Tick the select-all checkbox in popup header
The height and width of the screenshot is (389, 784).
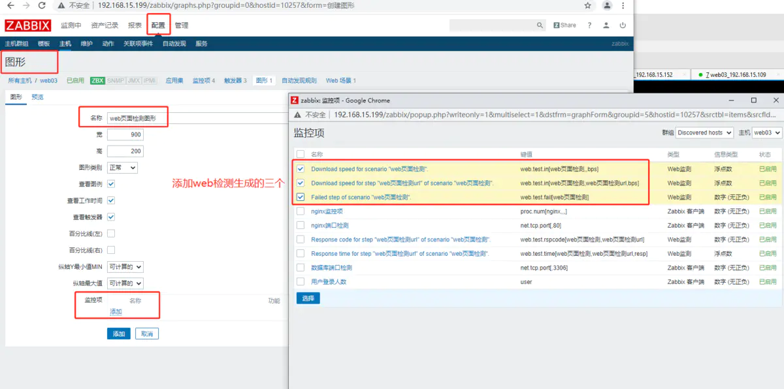click(x=301, y=155)
